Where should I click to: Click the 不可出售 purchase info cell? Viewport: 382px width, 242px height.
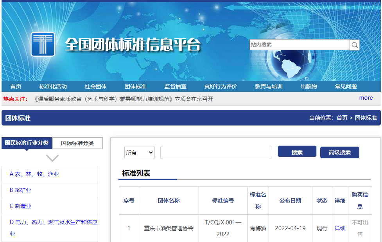[x=360, y=228]
